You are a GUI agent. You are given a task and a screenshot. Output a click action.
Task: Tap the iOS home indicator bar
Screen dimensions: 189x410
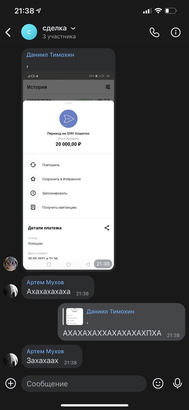coord(95,405)
